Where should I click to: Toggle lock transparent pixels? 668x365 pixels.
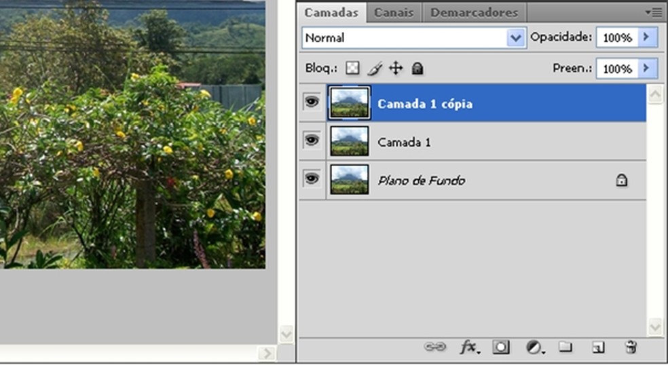pos(352,68)
